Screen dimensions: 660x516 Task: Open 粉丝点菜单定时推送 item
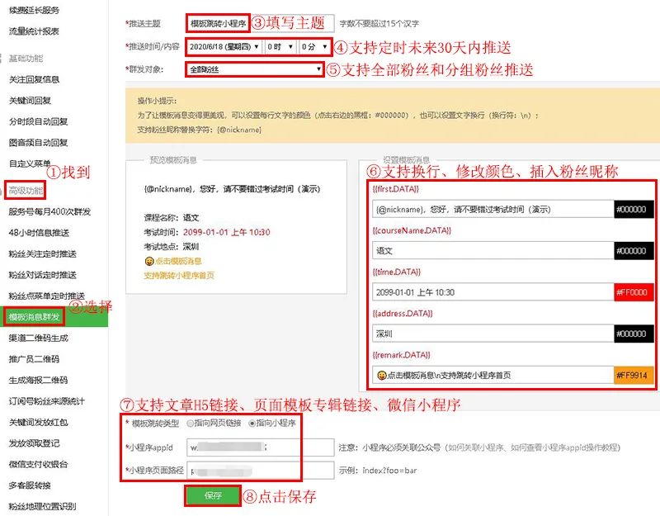(x=47, y=296)
